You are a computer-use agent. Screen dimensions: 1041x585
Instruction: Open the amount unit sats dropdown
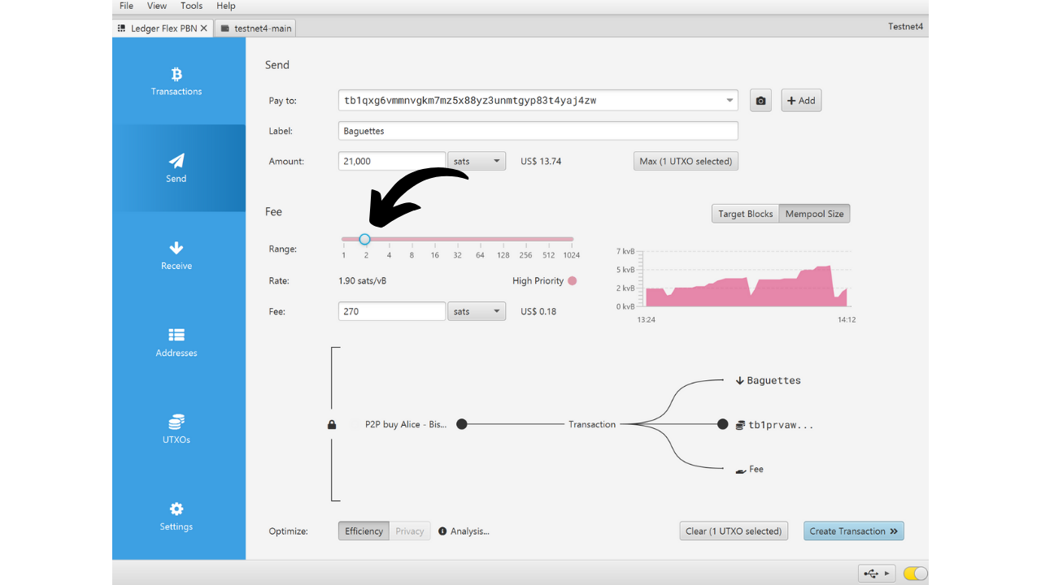(x=477, y=161)
